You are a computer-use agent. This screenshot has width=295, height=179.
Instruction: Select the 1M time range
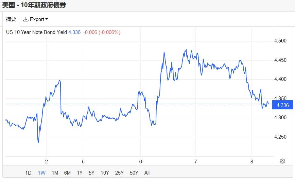tap(55, 173)
